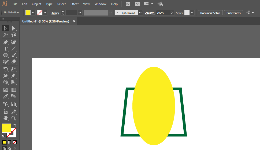Reset to default fill and stroke

click(x=3, y=136)
